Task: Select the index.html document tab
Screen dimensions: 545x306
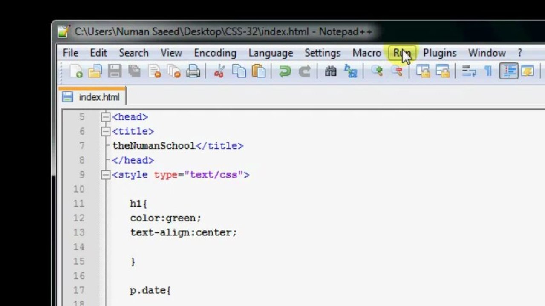Action: click(x=92, y=97)
